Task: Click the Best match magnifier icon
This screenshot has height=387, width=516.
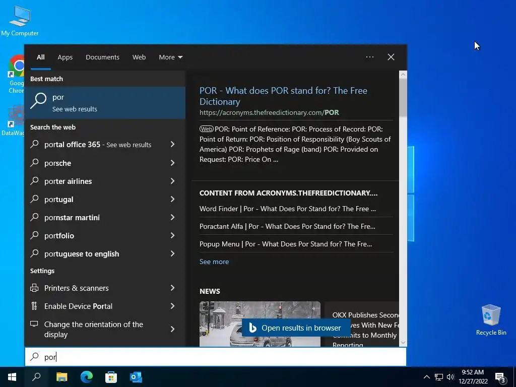Action: (38, 101)
